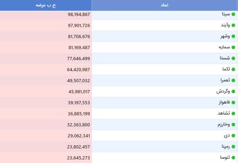The height and width of the screenshot is (163, 238).
Task: Open symbol سیتا
Action: coord(226,14)
